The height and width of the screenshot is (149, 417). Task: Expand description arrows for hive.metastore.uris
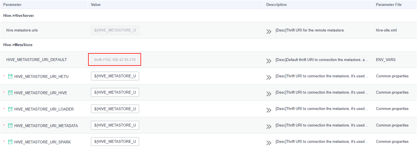click(x=269, y=31)
